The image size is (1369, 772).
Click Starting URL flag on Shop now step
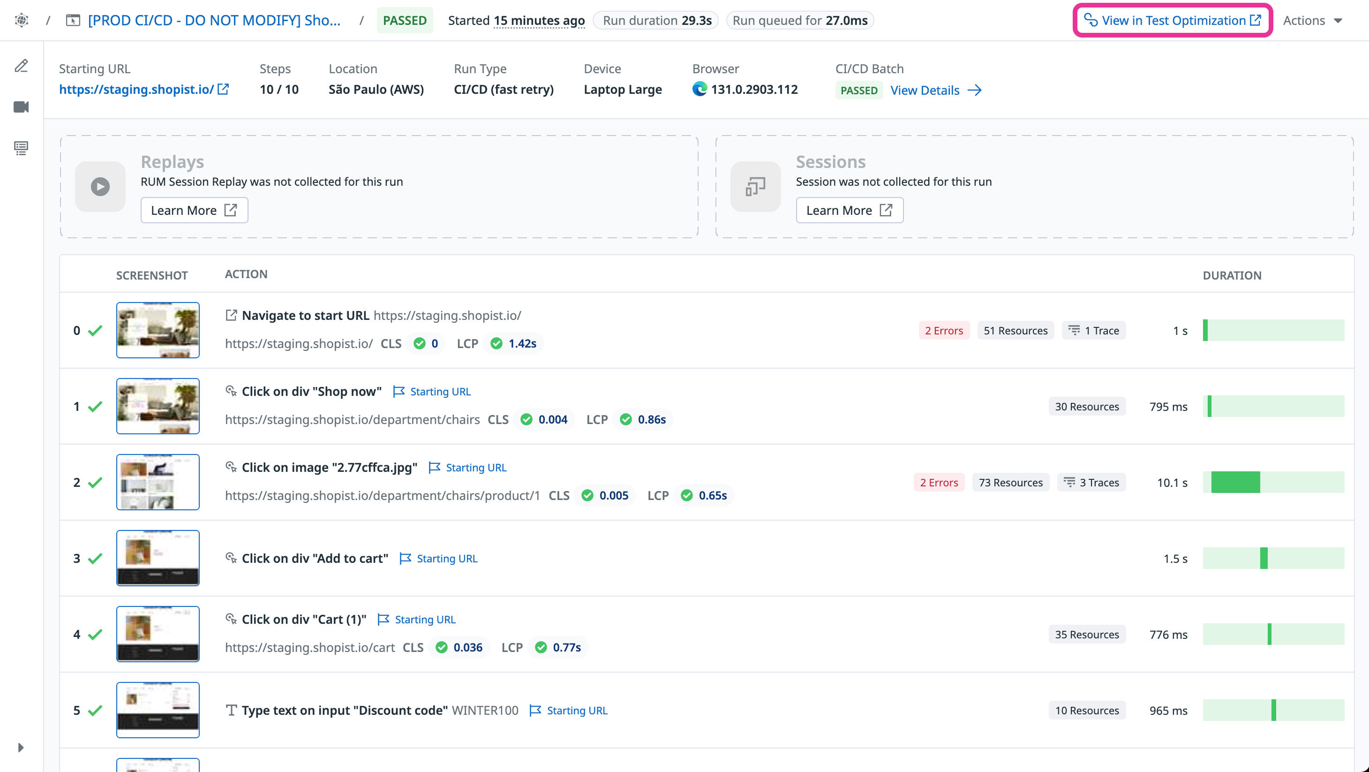(x=431, y=392)
